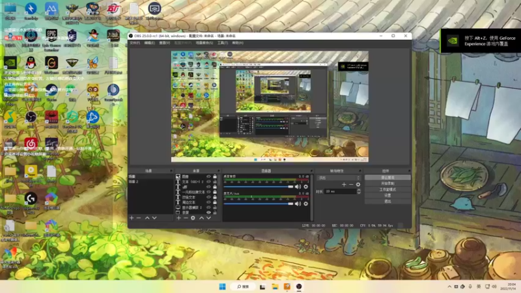Pop out the Controls dock panel
The height and width of the screenshot is (293, 521).
point(409,171)
